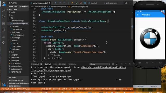166x93 pixels.
Task: Expand the Outline section
Action: click(18, 78)
